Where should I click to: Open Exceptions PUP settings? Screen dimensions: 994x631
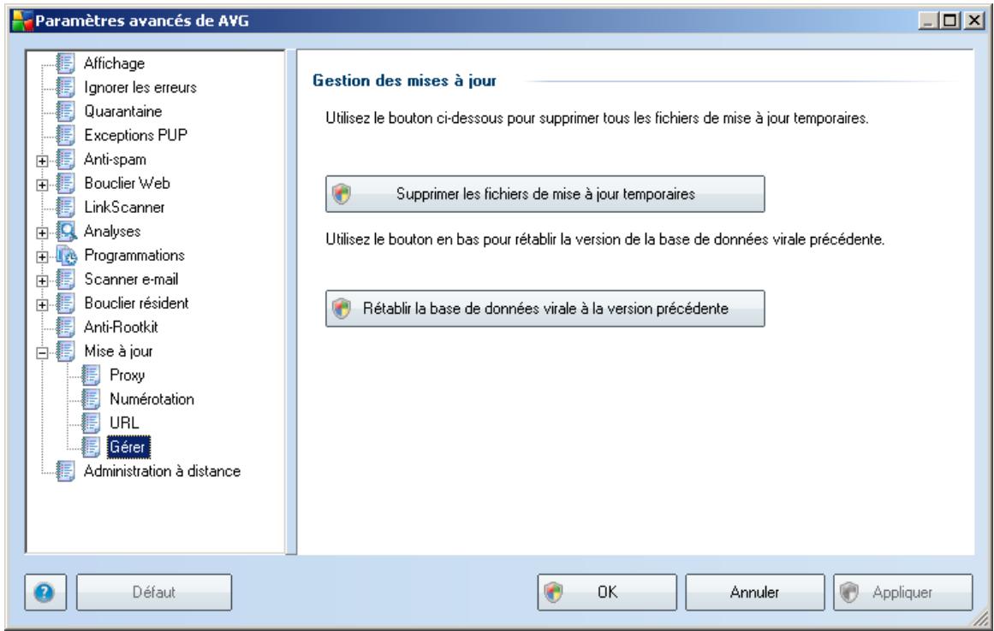[135, 135]
